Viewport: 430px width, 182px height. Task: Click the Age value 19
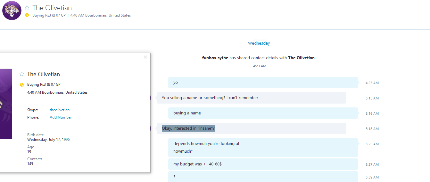click(29, 152)
